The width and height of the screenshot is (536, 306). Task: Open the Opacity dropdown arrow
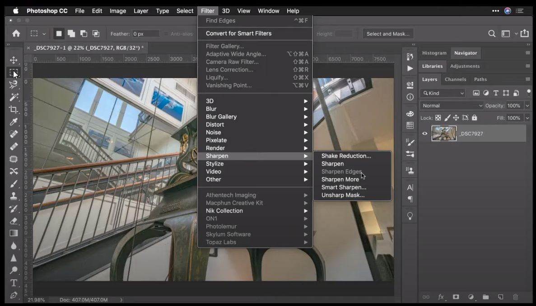(x=527, y=105)
